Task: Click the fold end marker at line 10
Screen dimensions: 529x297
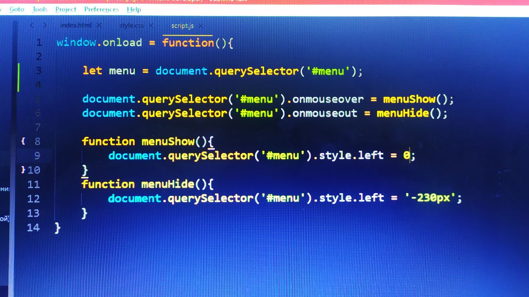Action: [x=23, y=169]
